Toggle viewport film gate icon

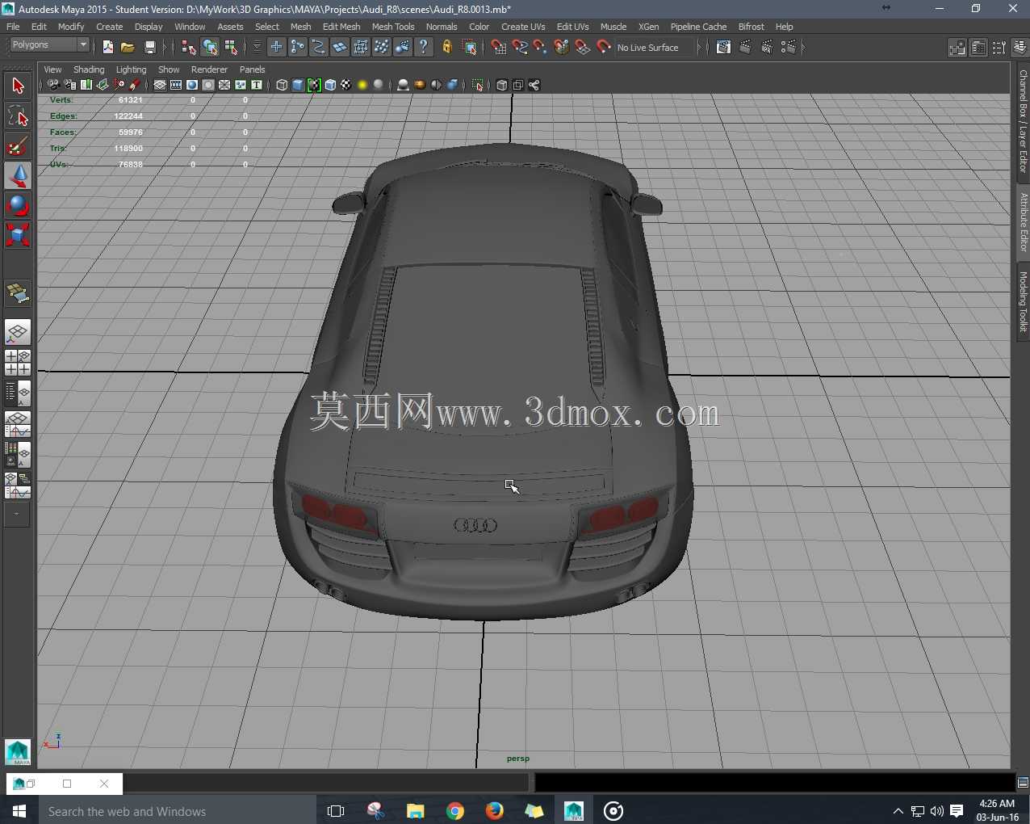(176, 85)
